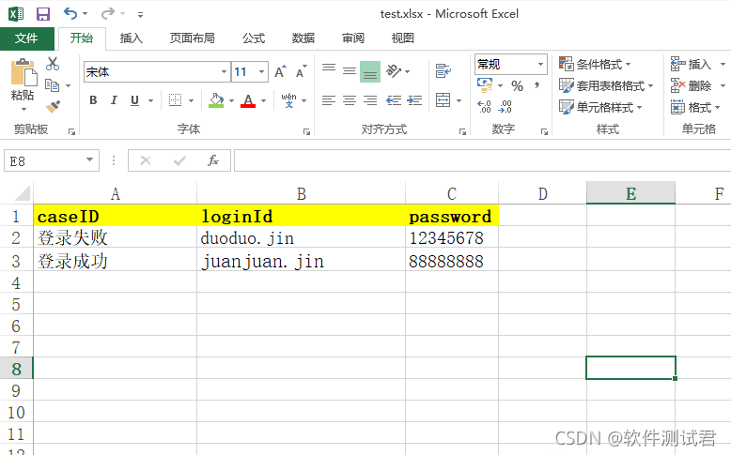Click the Excel application logo icon

tap(16, 14)
